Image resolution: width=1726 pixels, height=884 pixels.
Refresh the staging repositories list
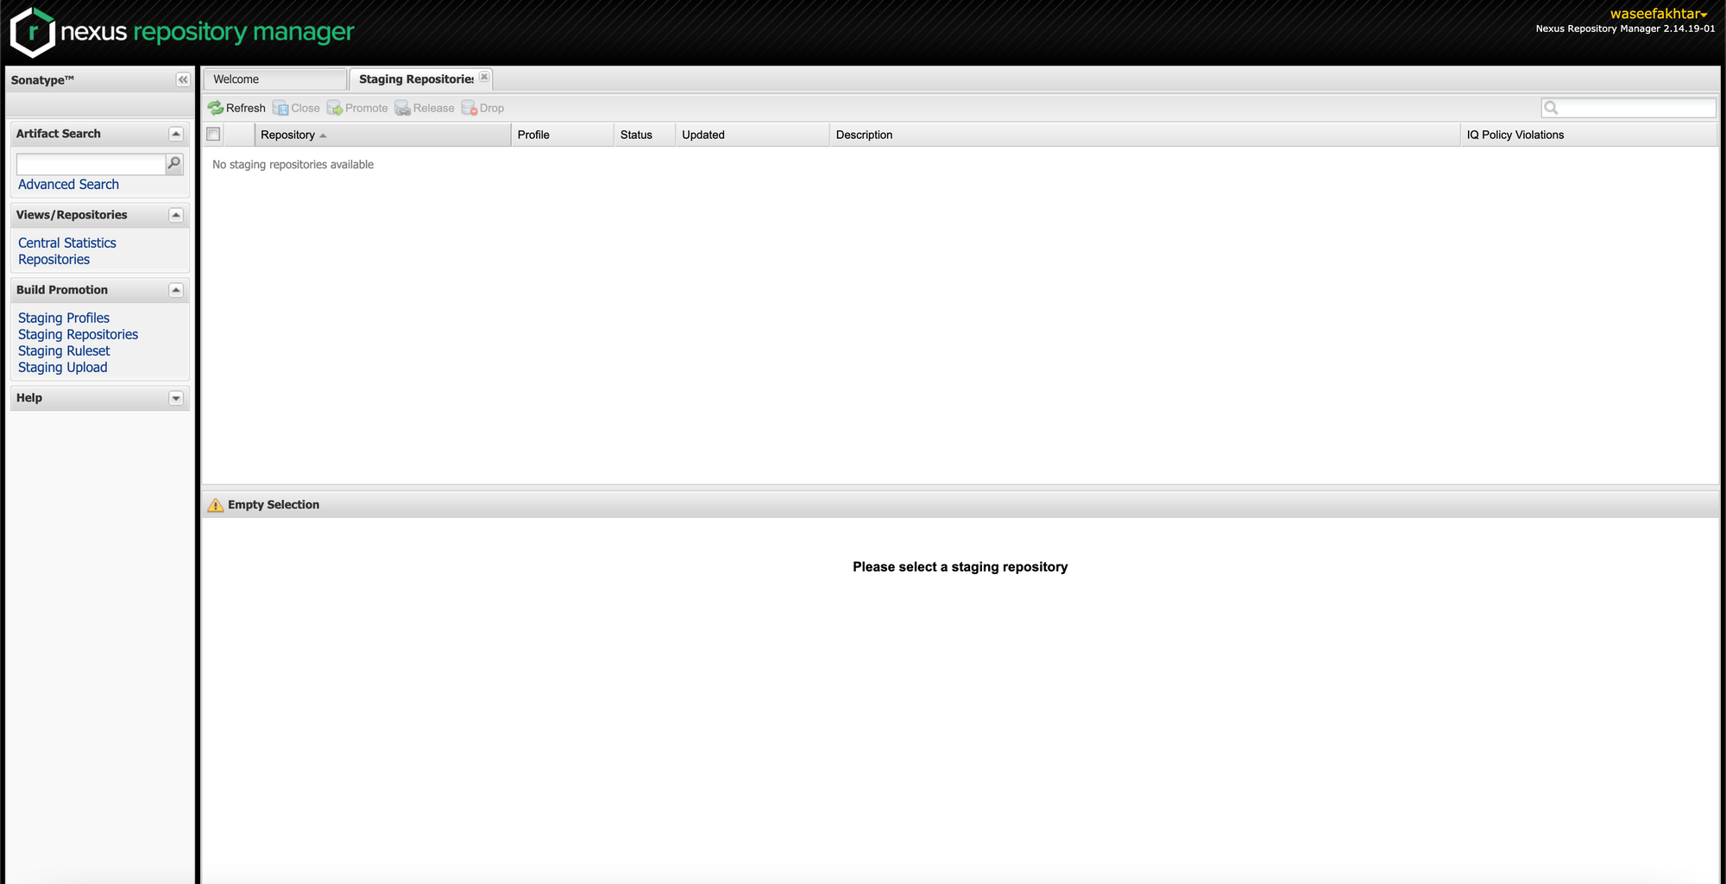click(236, 108)
